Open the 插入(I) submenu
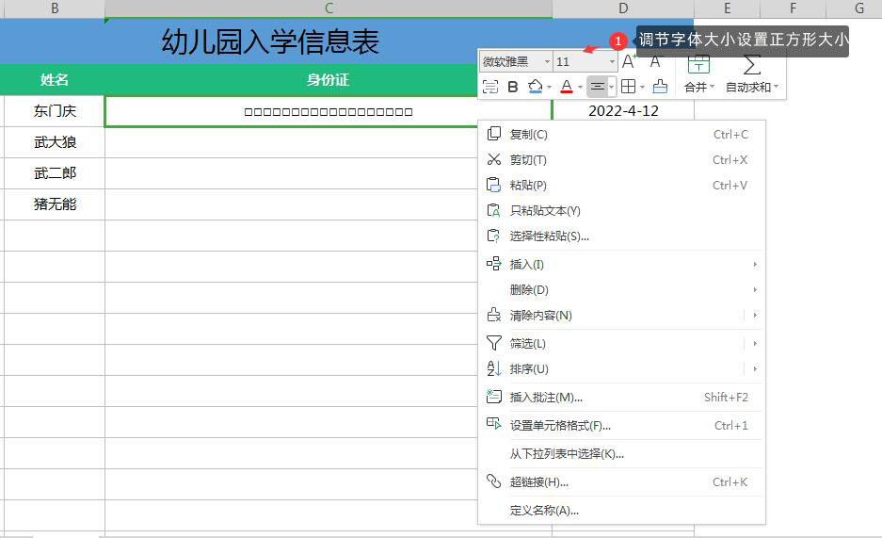This screenshot has width=882, height=538. coord(621,264)
